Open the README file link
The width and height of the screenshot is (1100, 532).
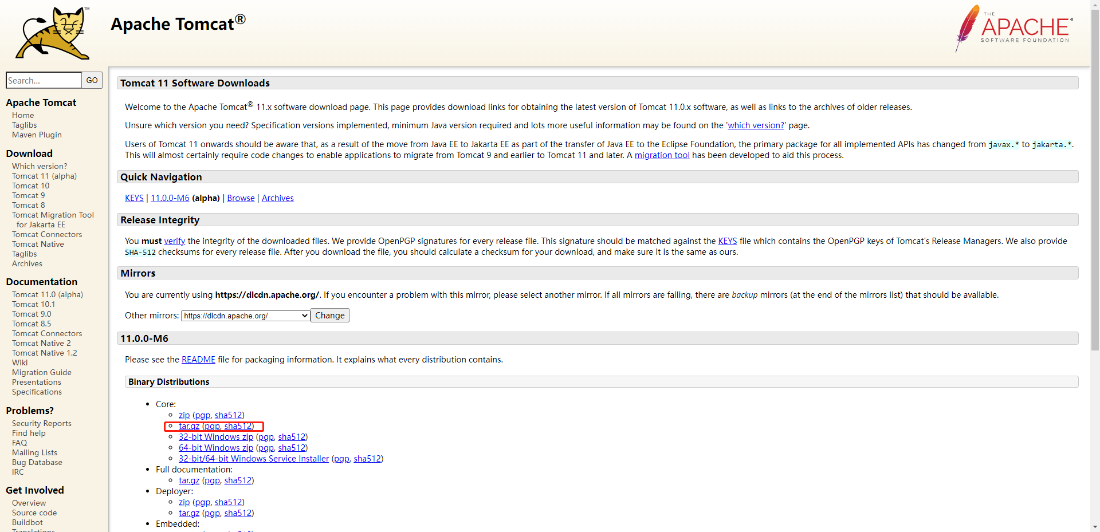pyautogui.click(x=198, y=360)
